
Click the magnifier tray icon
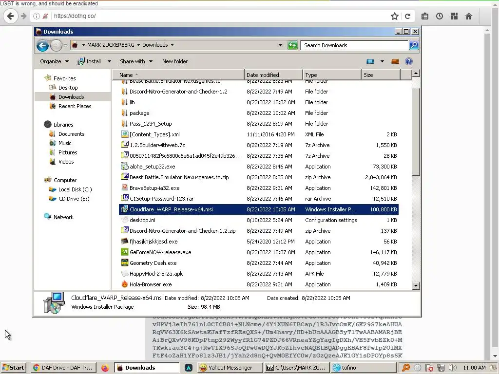click(406, 368)
